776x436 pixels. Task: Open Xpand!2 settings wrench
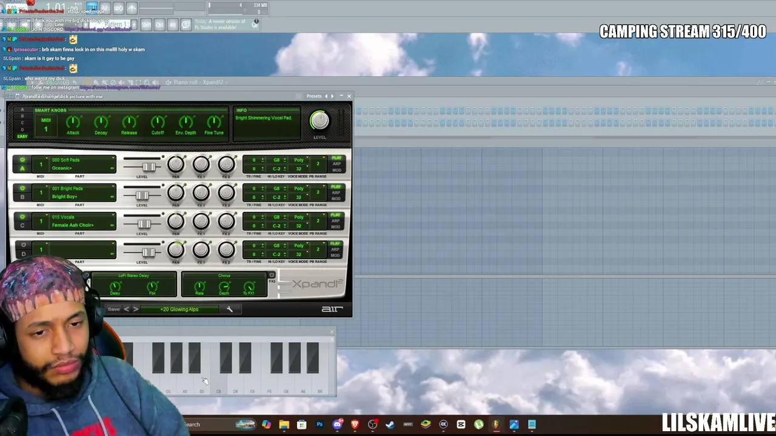click(229, 309)
